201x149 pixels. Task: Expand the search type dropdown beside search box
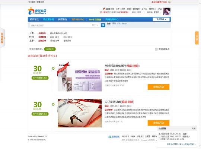(x=95, y=25)
